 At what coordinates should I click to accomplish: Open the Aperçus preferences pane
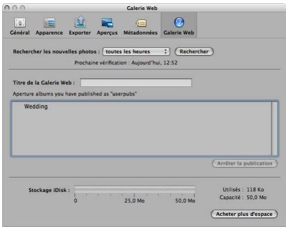(x=107, y=26)
